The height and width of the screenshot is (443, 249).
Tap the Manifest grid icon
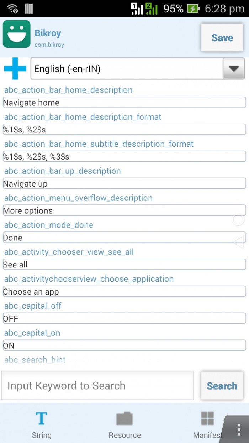pos(207,419)
